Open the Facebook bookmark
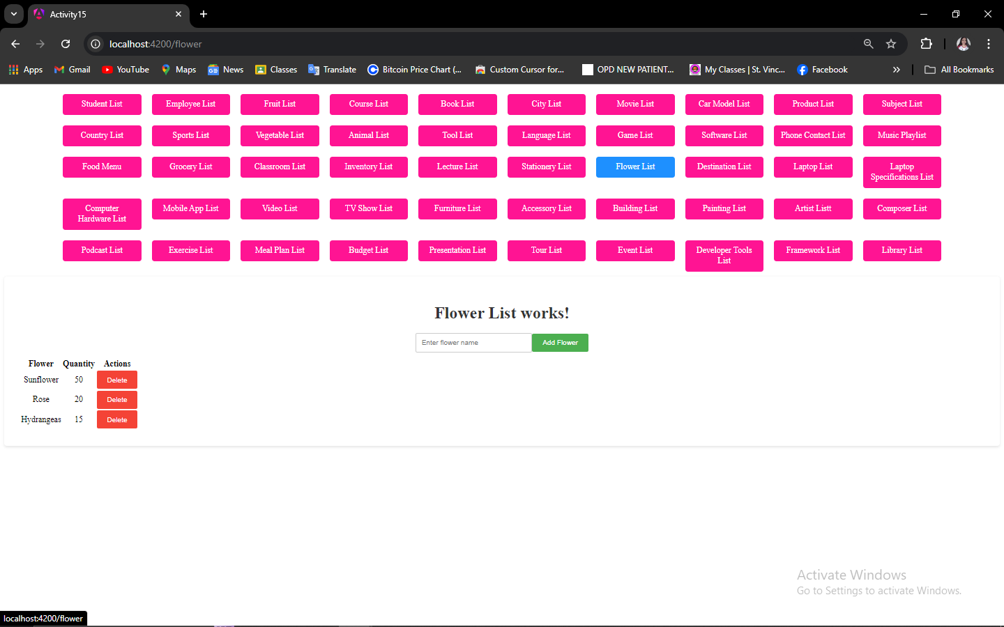The image size is (1004, 627). [823, 70]
